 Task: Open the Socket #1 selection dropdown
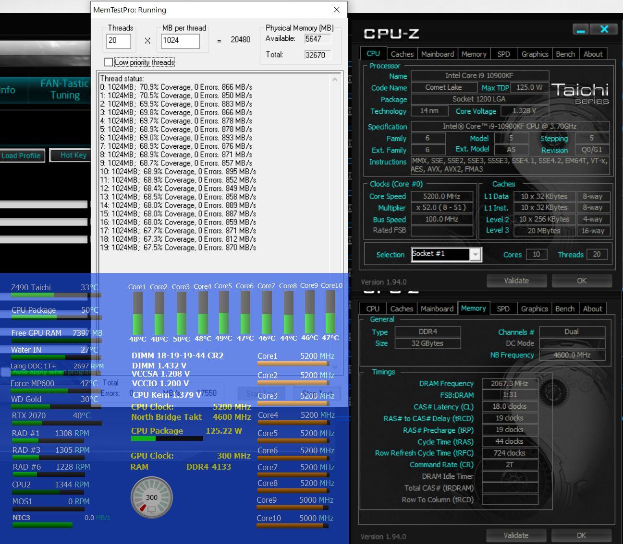476,254
